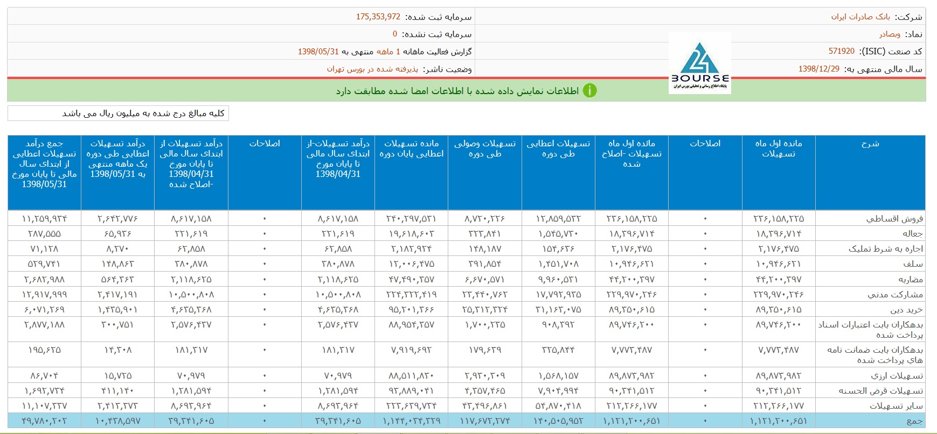937x434 pixels.
Task: Click cell '۱۱,۲۵۹,۹۳۴' in فروش اقساطي row
Action: [44, 218]
